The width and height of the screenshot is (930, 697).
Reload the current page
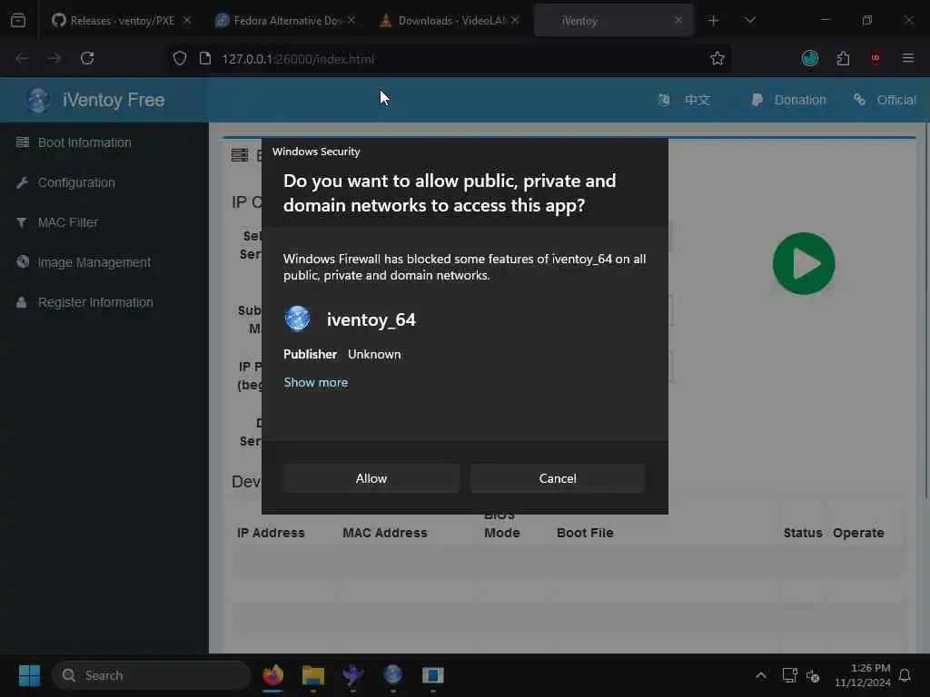pos(87,58)
